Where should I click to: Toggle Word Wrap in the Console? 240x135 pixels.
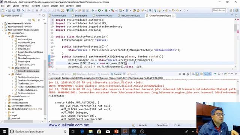coord(201,74)
